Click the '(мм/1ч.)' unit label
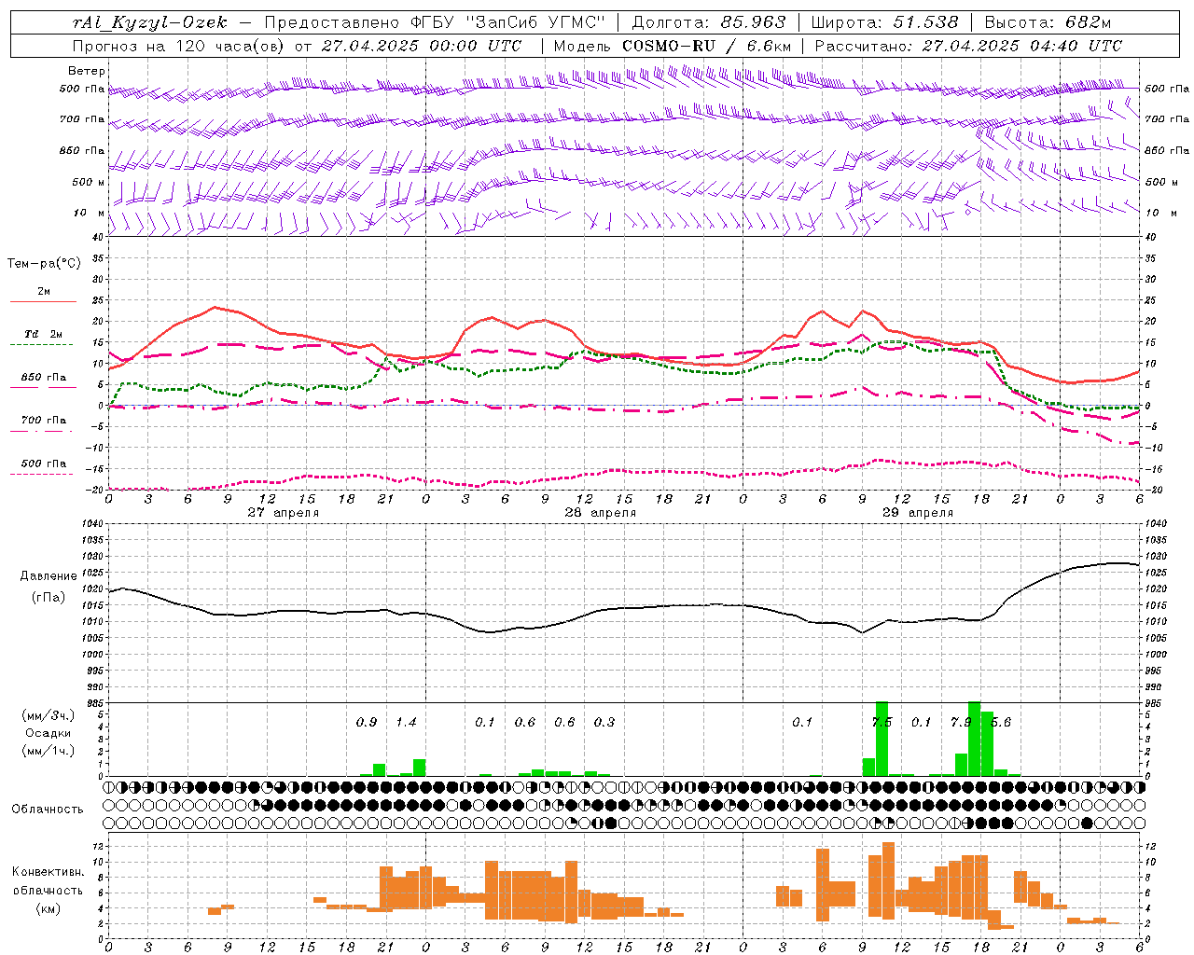The height and width of the screenshot is (955, 1194). [x=49, y=751]
